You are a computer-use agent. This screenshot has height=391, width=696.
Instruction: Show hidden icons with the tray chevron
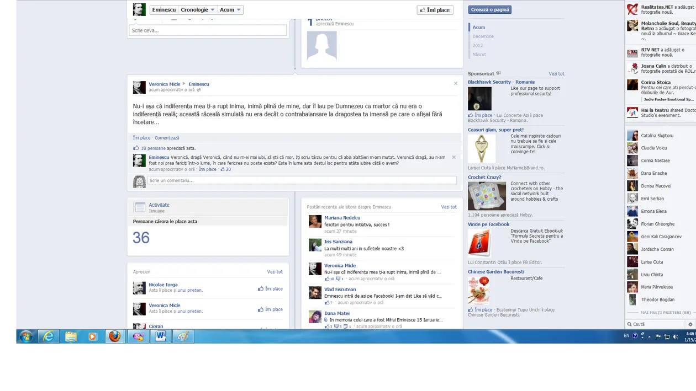[648, 336]
